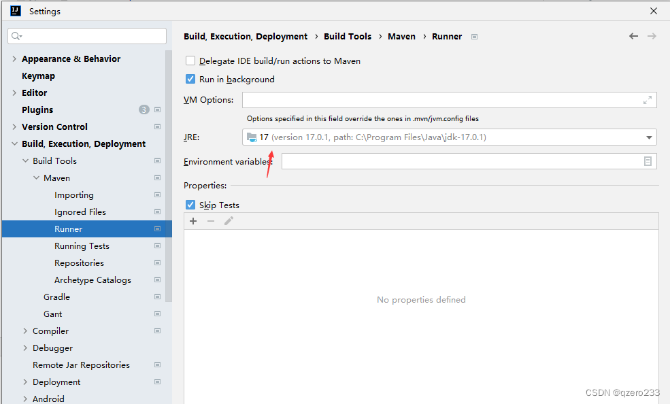Open the Ignored Files settings page
Screen dimensions: 670x404
[x=80, y=212]
